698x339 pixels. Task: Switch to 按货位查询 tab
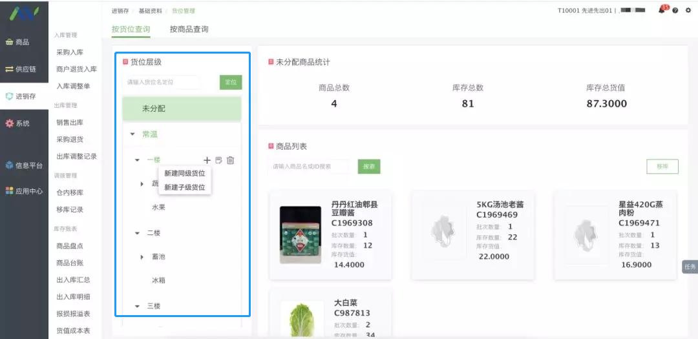(131, 29)
